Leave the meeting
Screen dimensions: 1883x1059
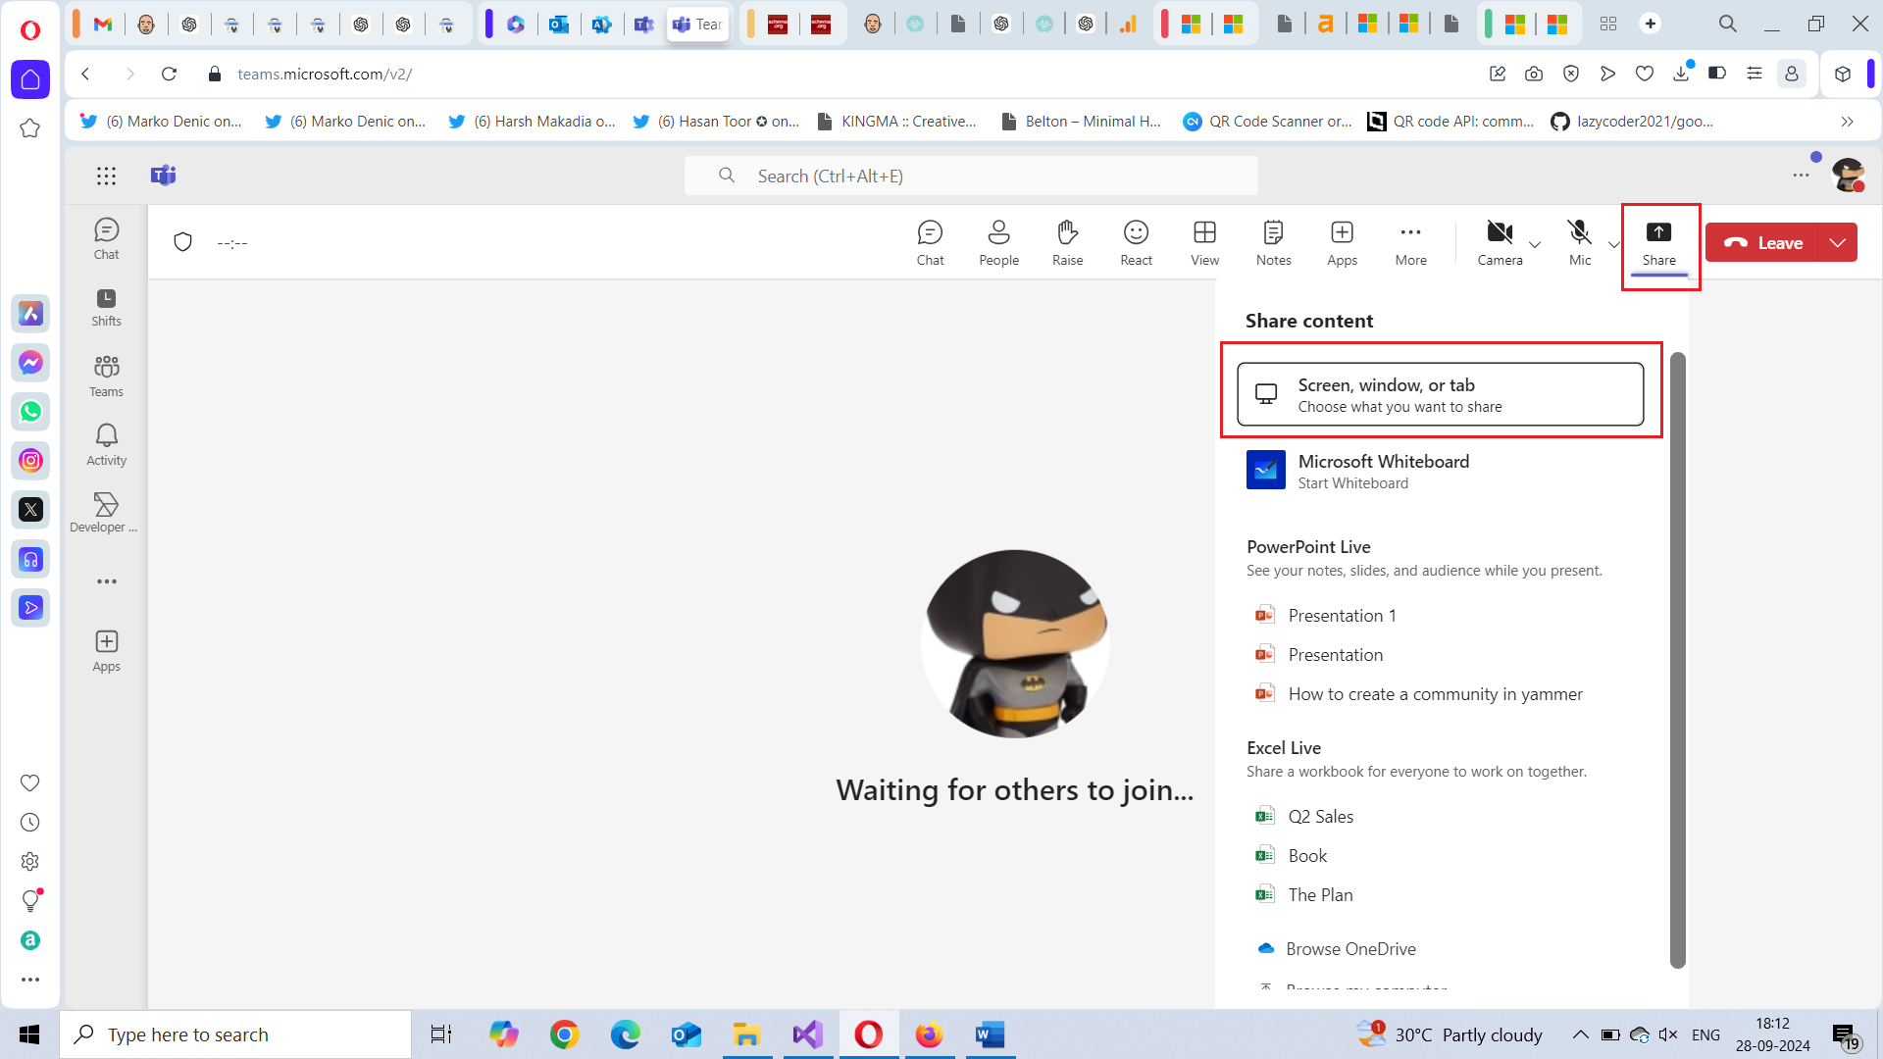tap(1762, 242)
